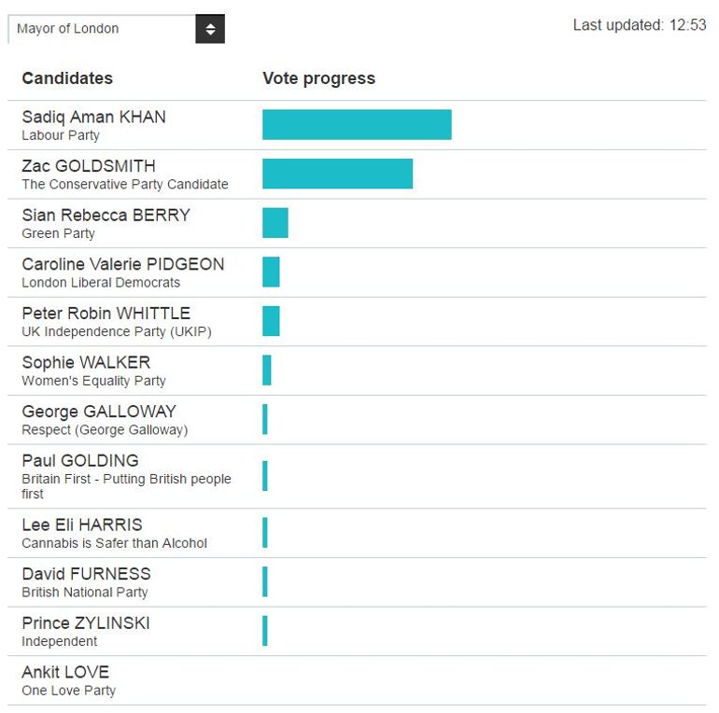Image resolution: width=719 pixels, height=713 pixels.
Task: Click the Last updated timestamp
Action: [x=640, y=25]
